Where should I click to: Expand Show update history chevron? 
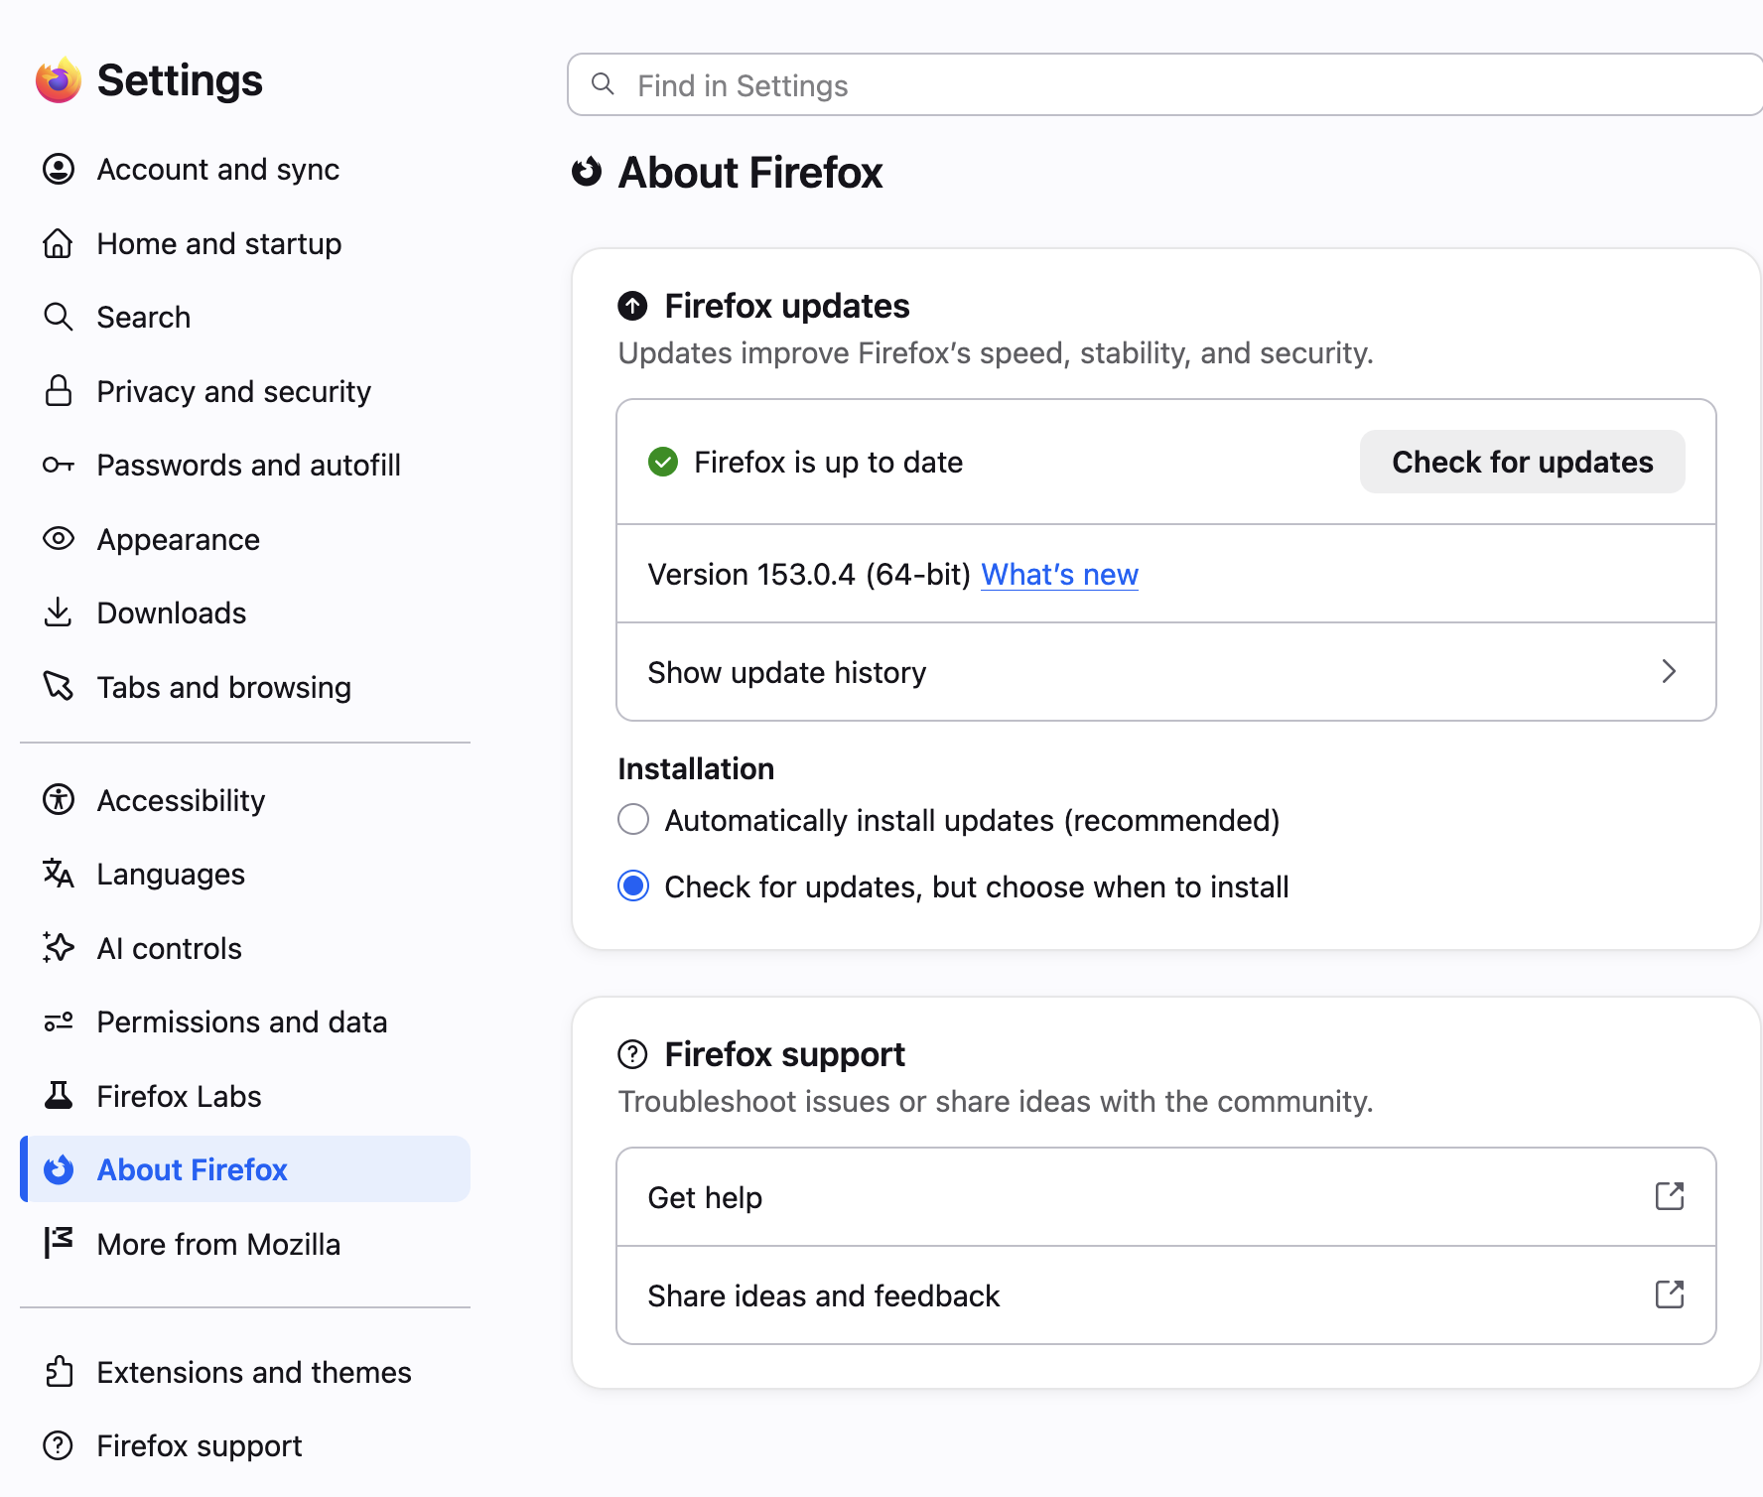tap(1670, 672)
